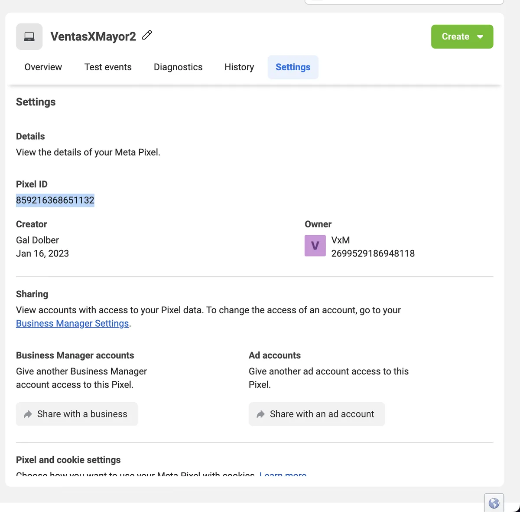
Task: Click the share arrow on 'Share with a business'
Action: (x=28, y=414)
